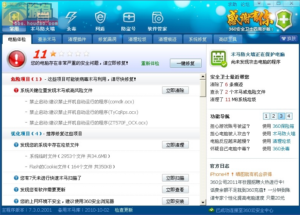The width and height of the screenshot is (300, 215).
Task: Select page 4 of 功能导航
Action: (x=289, y=116)
